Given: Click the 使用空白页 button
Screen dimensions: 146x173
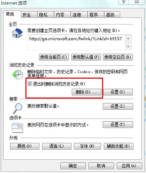Looking at the screenshot, I should point(118,57).
